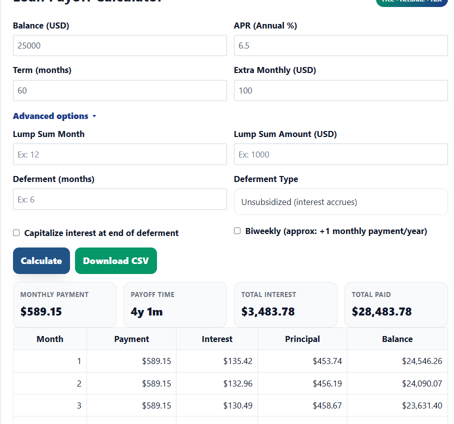The image size is (454, 424).
Task: Toggle the Biweekly payment checkbox
Action: (237, 231)
